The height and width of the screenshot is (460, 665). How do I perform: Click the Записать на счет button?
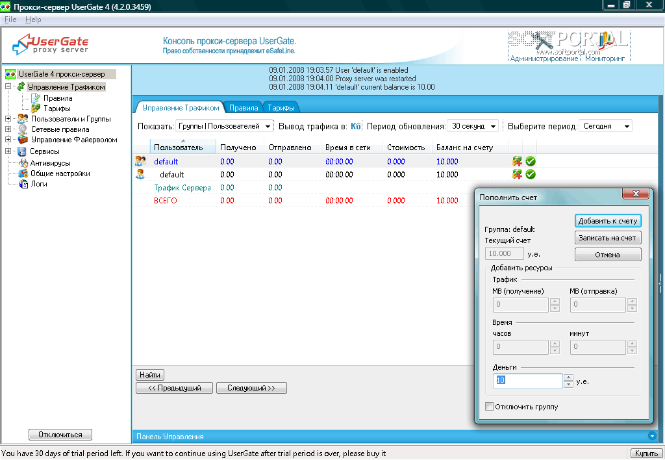[x=608, y=238]
